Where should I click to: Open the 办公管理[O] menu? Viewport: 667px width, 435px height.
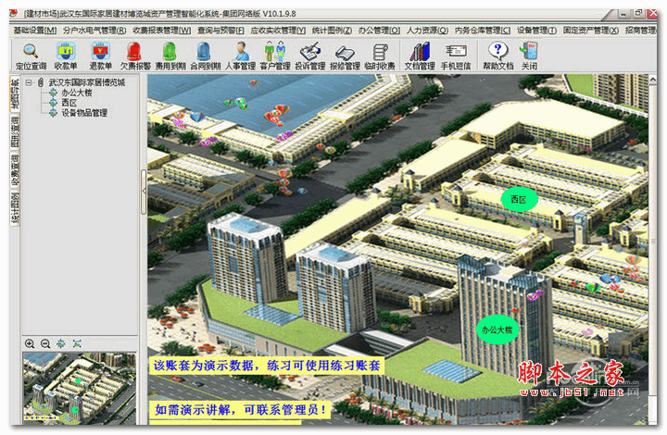[379, 31]
